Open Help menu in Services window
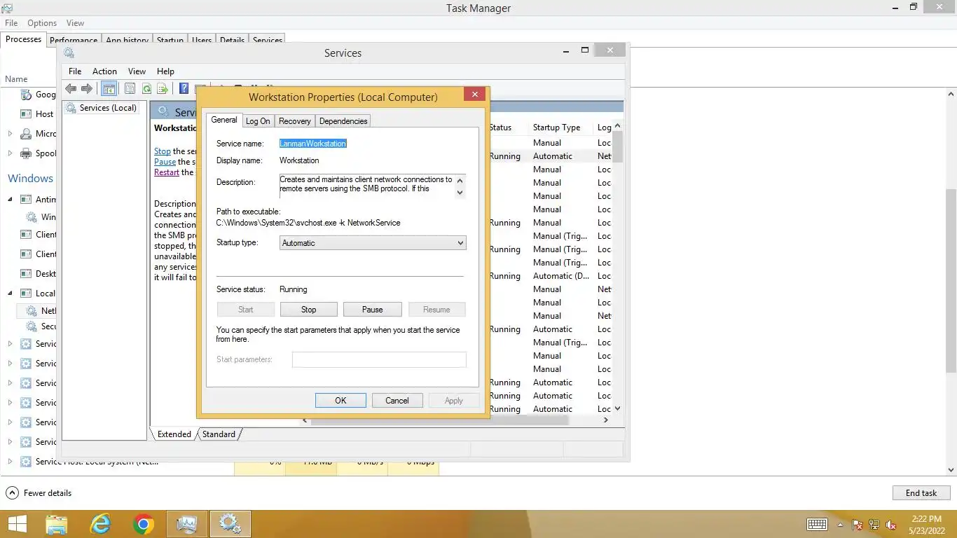Screen dimensions: 957x538 pyautogui.click(x=165, y=71)
